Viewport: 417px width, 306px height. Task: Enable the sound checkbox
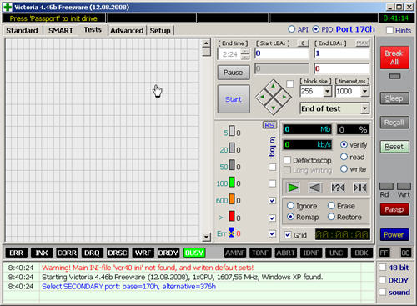click(383, 292)
